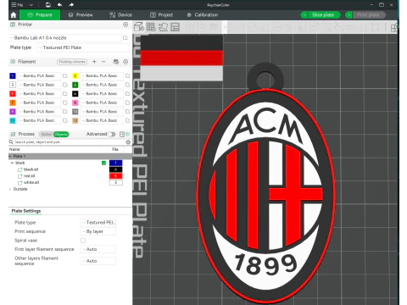
Task: Change filament for black.stl swatch 6
Action: click(x=115, y=169)
